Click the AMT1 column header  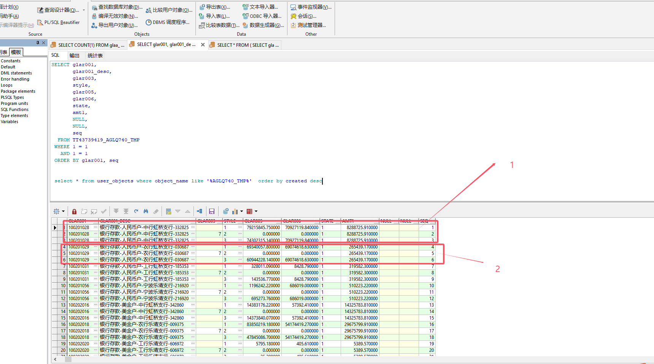[x=360, y=221]
